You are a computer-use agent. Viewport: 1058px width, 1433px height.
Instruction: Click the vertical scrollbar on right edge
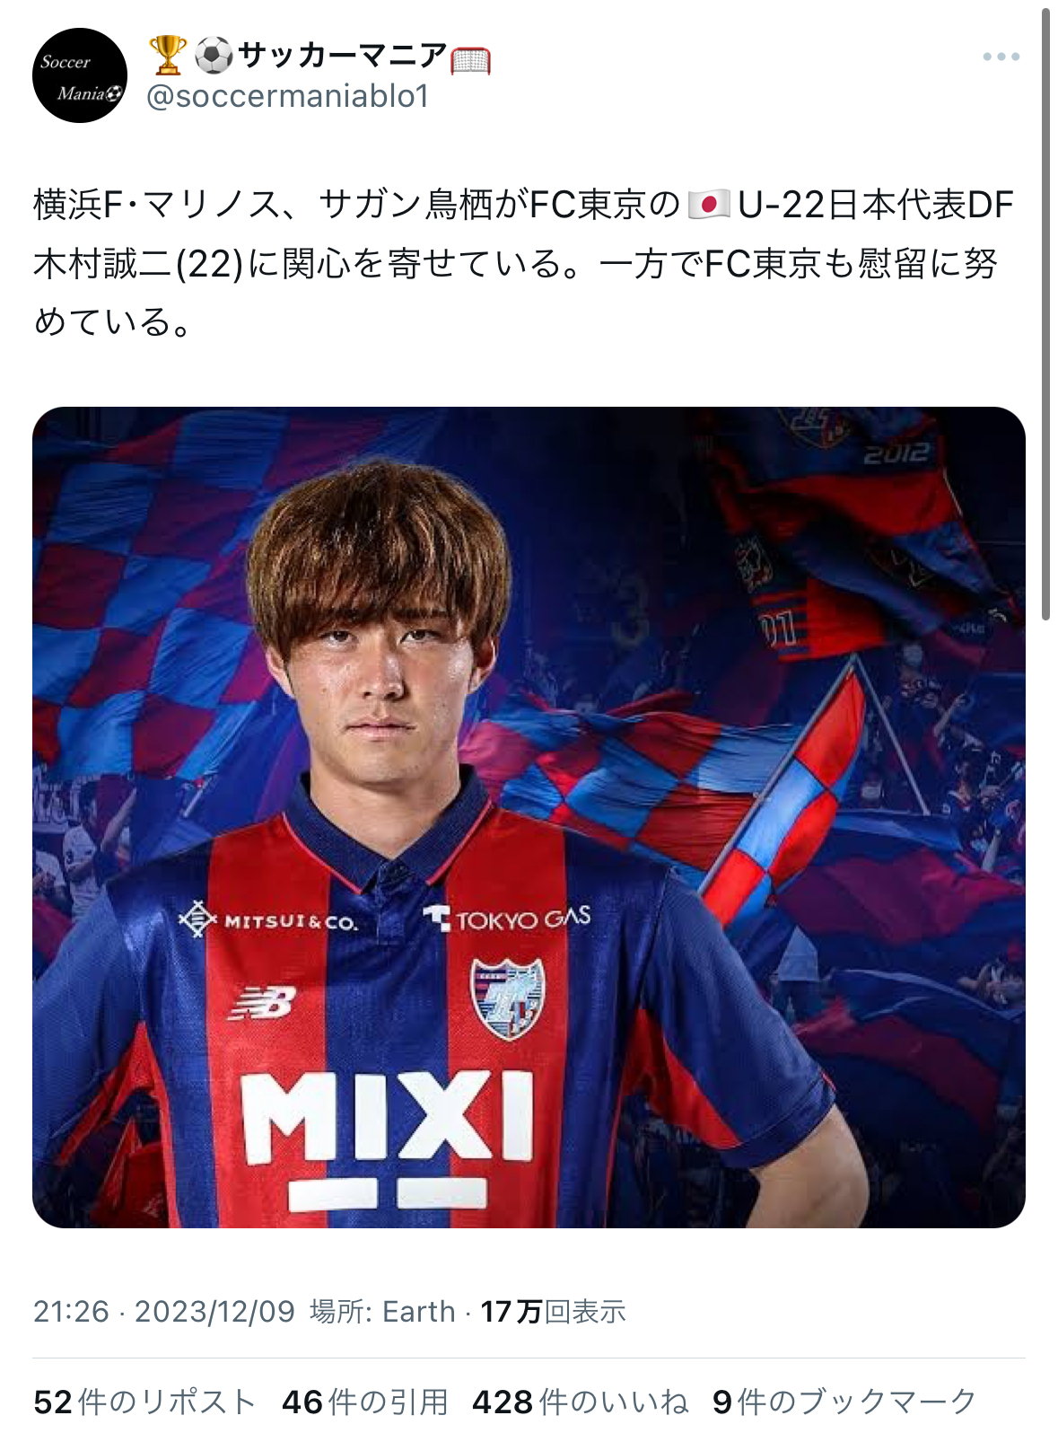point(1045,314)
